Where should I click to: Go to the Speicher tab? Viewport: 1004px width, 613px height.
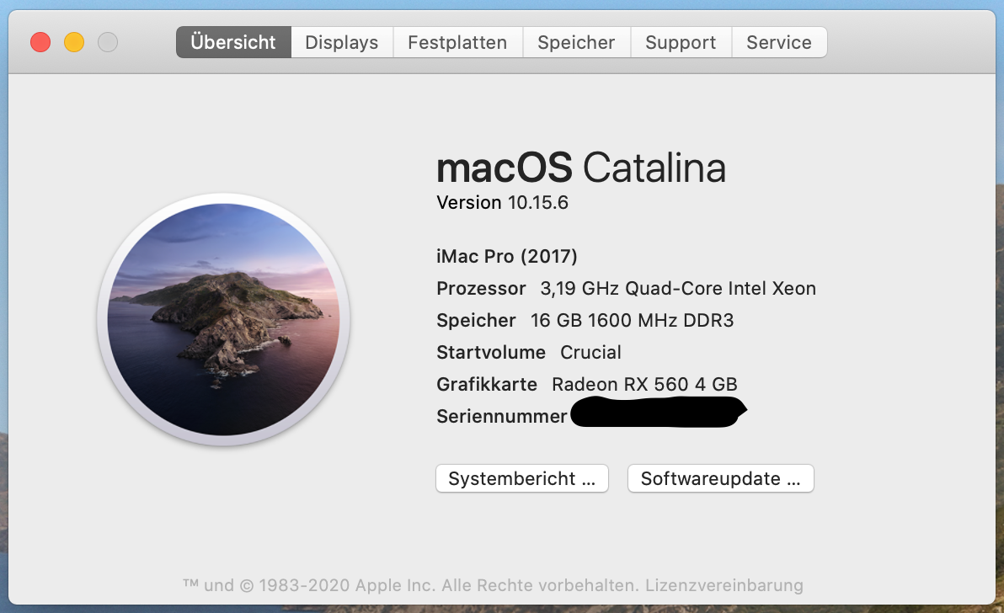(x=576, y=42)
